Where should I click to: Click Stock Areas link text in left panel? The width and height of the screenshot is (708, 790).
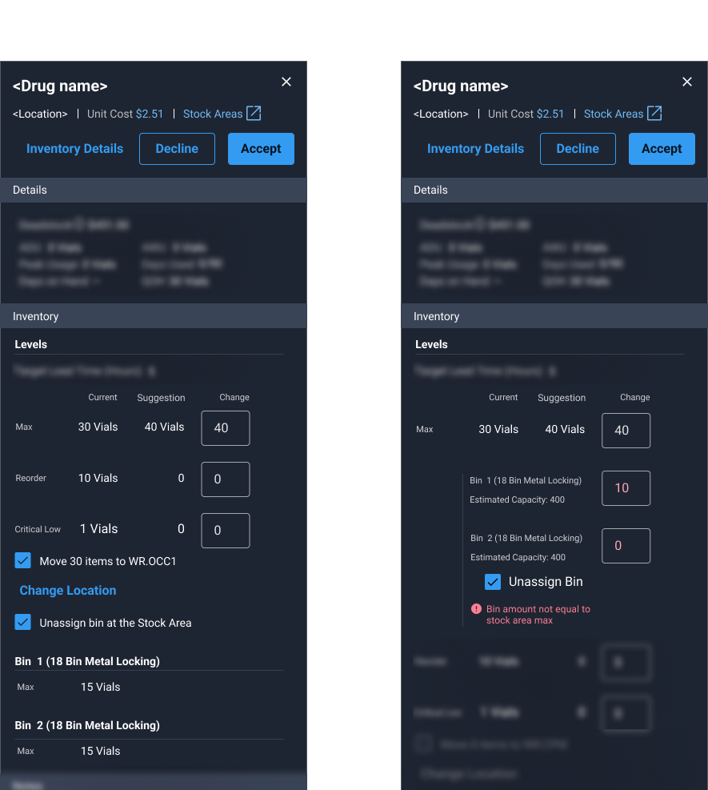(213, 114)
